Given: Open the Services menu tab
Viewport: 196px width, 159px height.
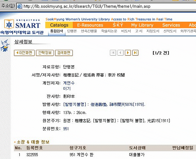Looking at the screenshot, I should coord(171,25).
